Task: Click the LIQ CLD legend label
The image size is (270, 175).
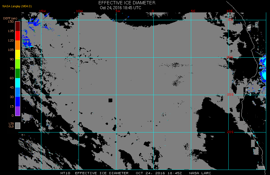Action: (11, 125)
